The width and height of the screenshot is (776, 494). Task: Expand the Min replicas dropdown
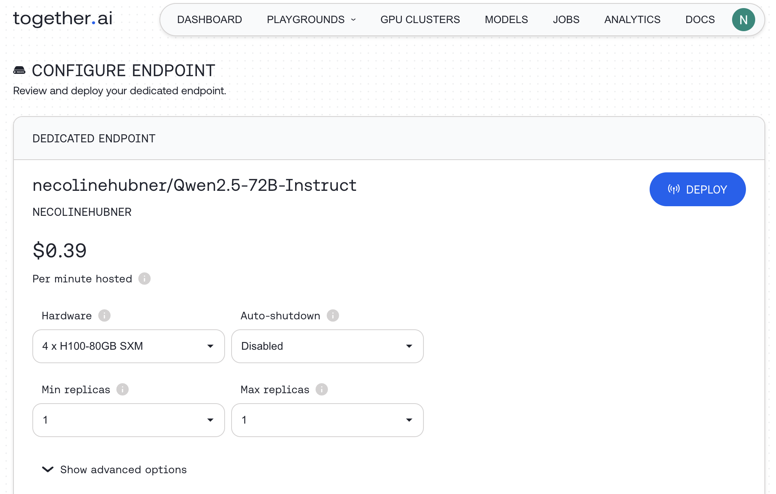pyautogui.click(x=128, y=420)
